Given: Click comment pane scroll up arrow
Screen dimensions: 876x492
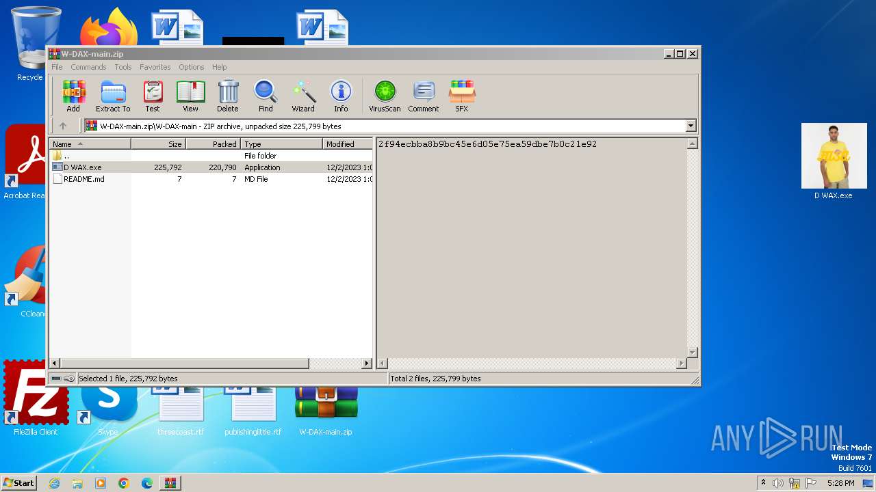Looking at the screenshot, I should pos(692,144).
